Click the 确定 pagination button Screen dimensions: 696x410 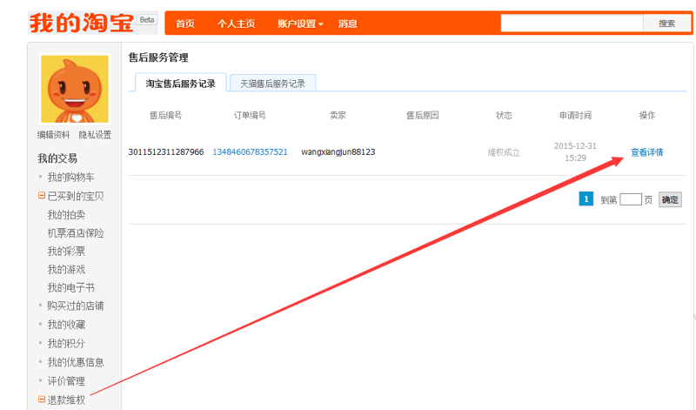click(670, 199)
